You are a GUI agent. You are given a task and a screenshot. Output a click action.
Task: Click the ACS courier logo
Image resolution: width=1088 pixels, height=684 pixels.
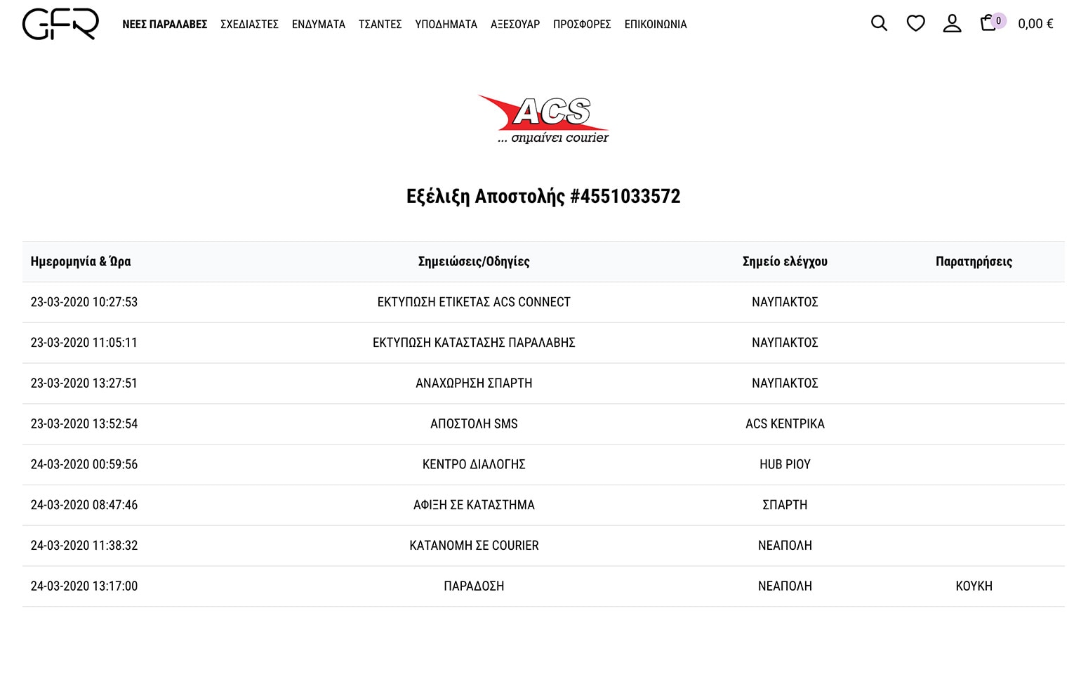[543, 119]
